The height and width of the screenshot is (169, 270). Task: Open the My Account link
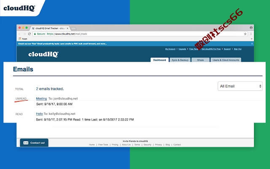coord(170,49)
